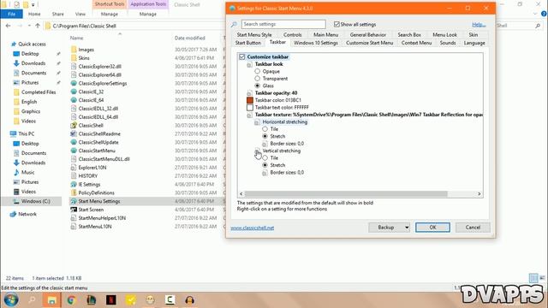Screen dimensions: 548x308
Task: Open the Windows 10 Settings tab
Action: [x=316, y=43]
